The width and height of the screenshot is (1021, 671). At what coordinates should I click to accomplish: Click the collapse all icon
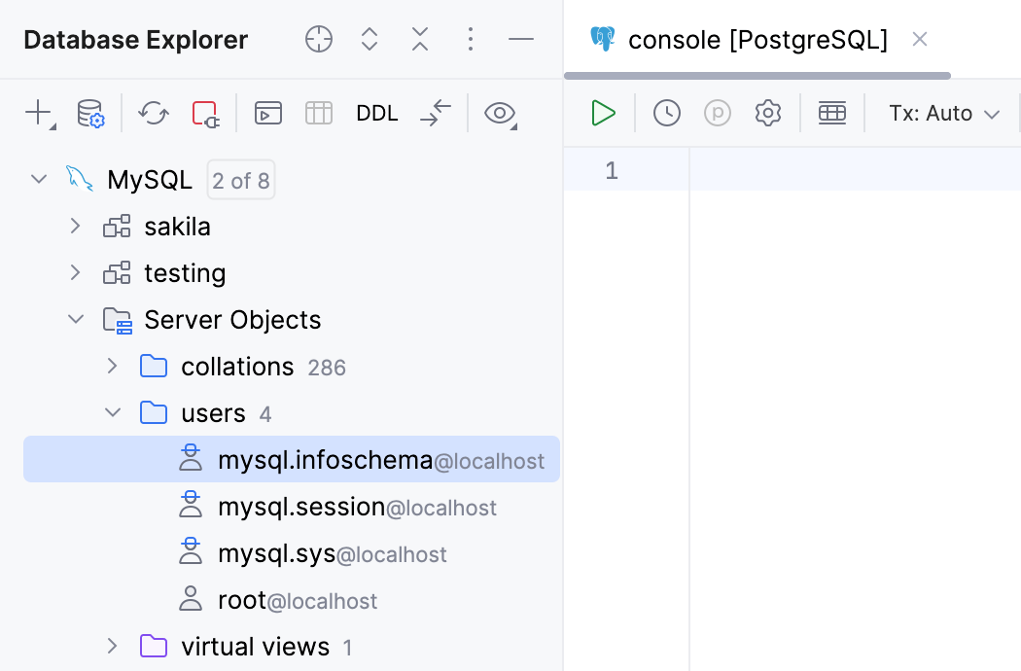(x=419, y=40)
